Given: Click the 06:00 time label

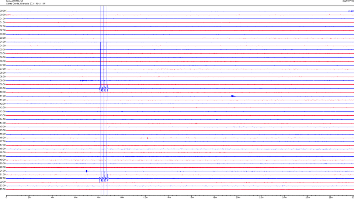Looking at the screenshot, I should click(x=3, y=57).
